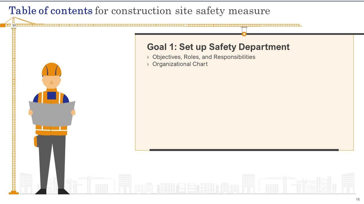Open the Objectives, Roles, and Responsibilities item
This screenshot has height=204, width=364.
click(204, 57)
